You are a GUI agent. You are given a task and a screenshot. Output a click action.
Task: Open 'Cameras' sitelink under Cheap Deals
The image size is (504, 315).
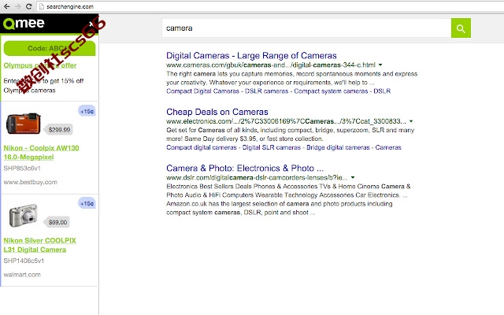click(388, 147)
